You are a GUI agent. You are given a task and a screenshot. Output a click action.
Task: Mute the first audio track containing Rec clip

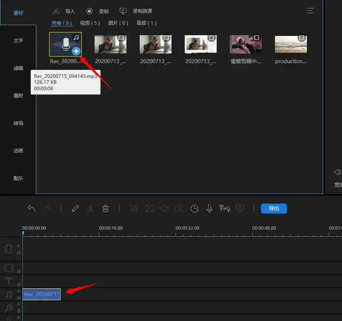pyautogui.click(x=19, y=292)
